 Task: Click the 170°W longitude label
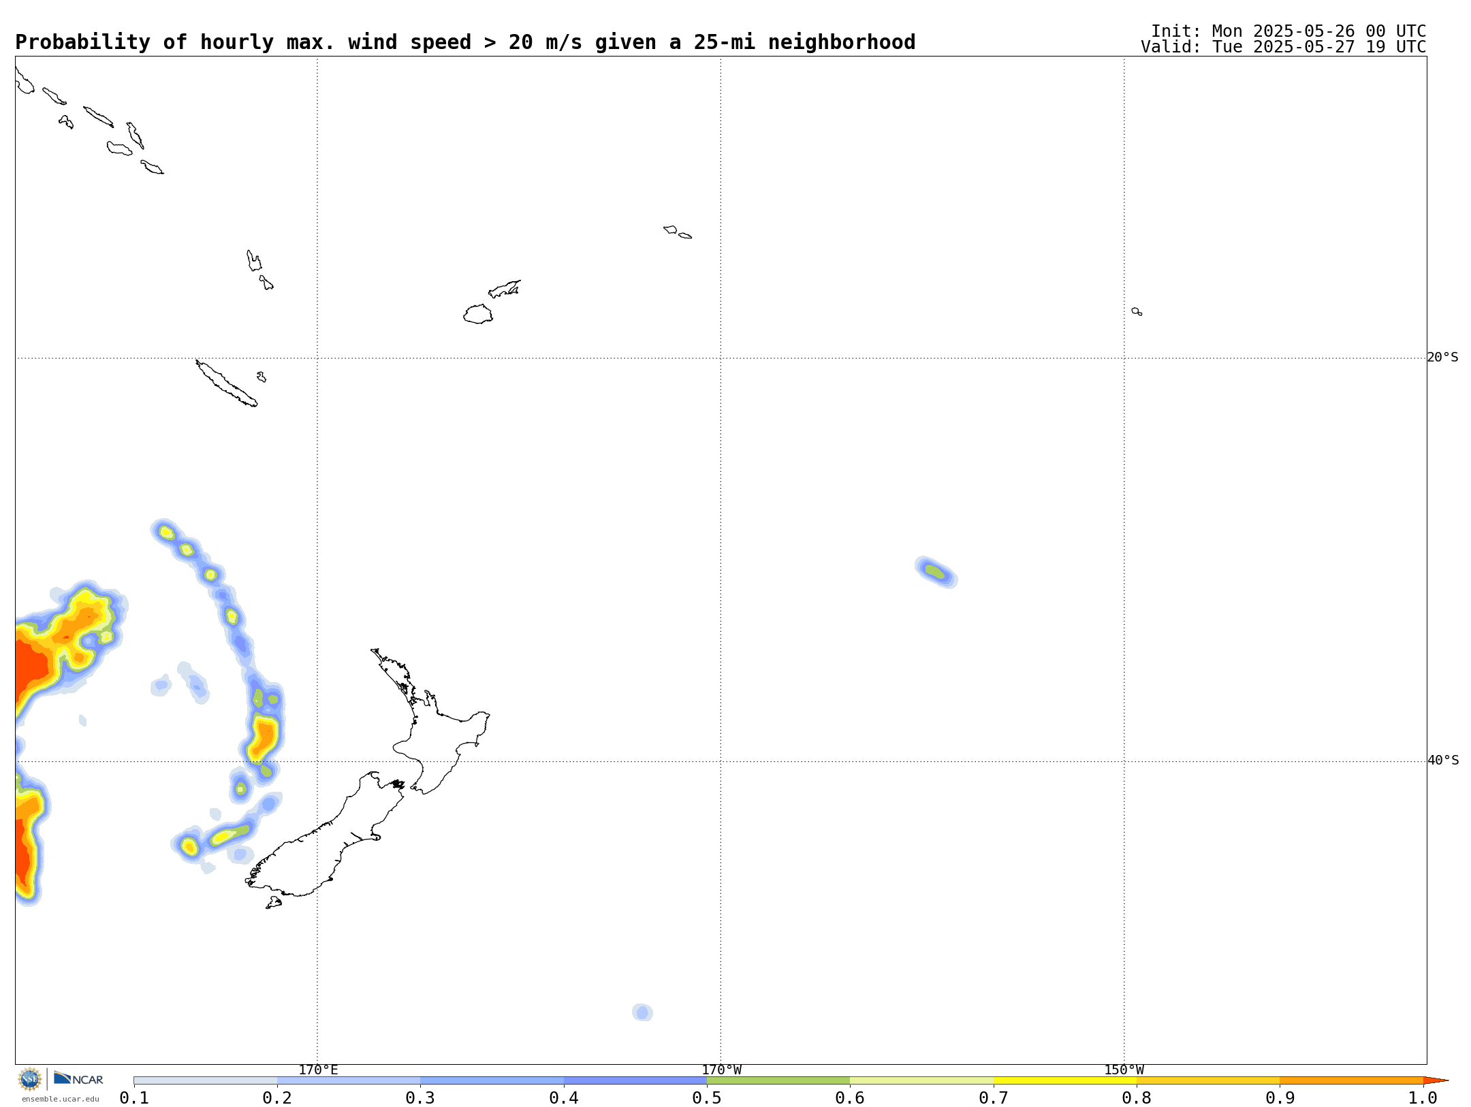(721, 1070)
